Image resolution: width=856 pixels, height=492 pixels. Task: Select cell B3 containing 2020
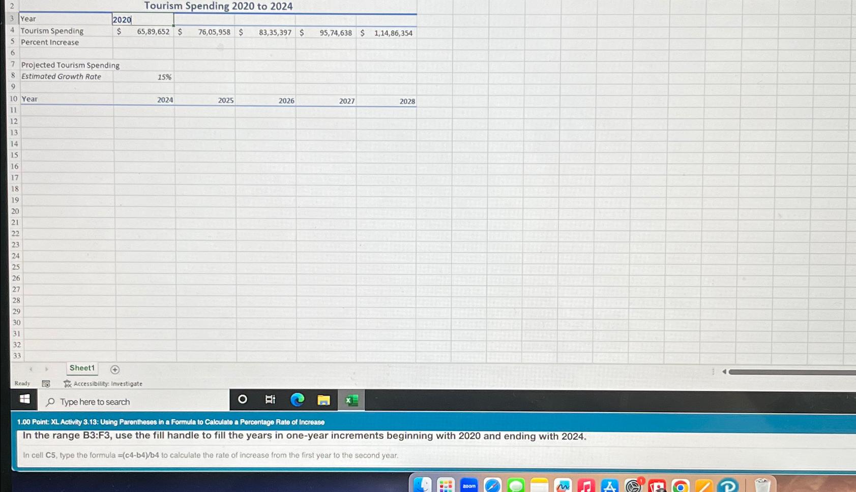[143, 19]
